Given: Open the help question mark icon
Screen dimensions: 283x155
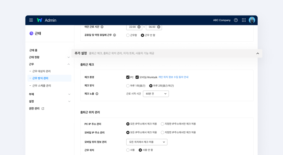Looking at the screenshot, I should [236, 20].
